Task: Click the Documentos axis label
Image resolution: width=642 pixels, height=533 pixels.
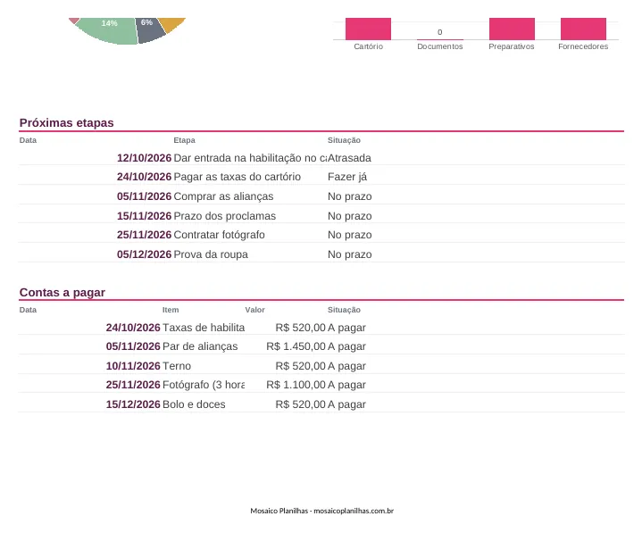Action: point(439,46)
